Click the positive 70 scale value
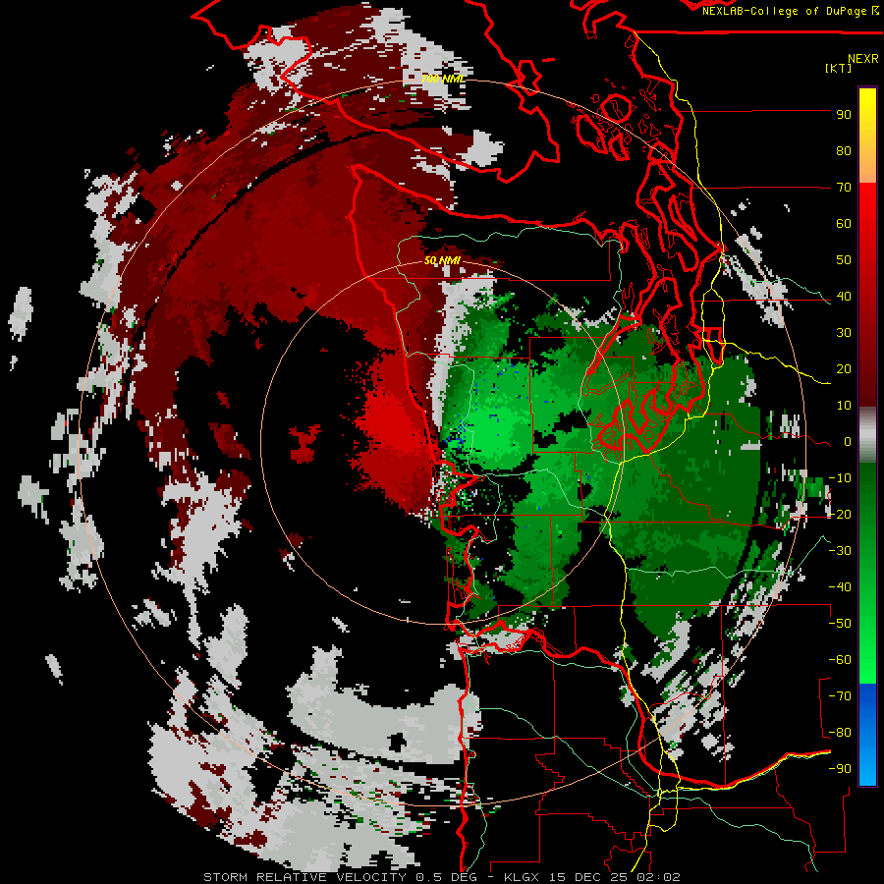 (x=844, y=187)
